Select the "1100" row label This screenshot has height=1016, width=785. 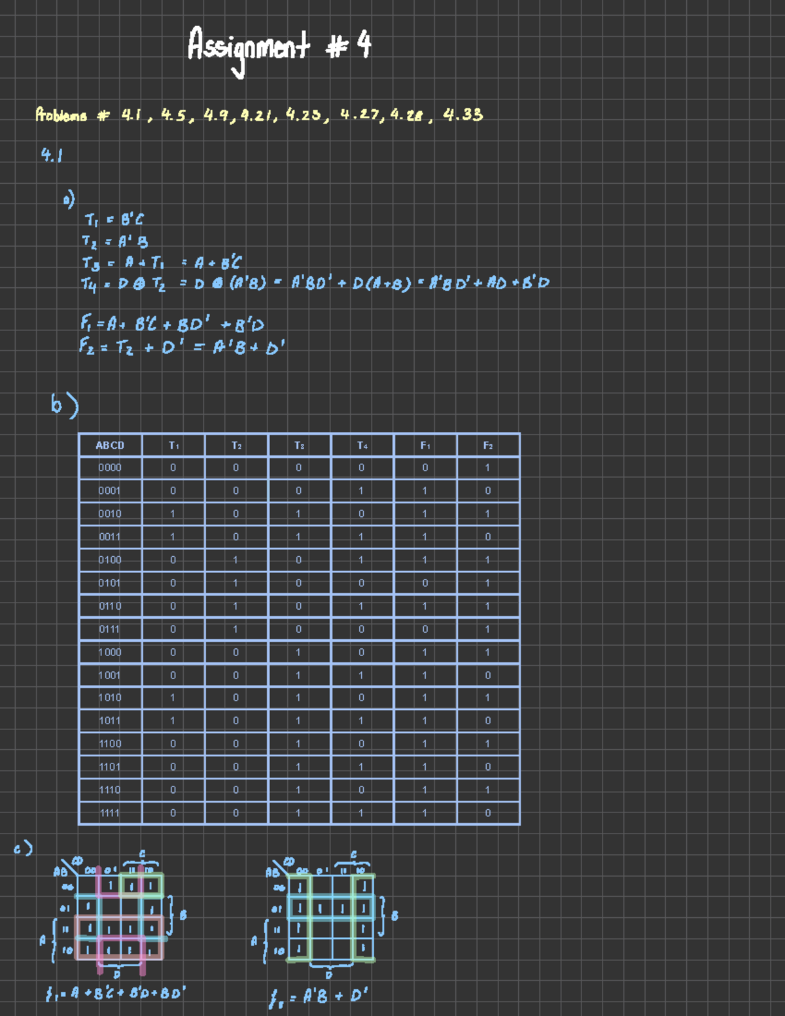pos(110,744)
